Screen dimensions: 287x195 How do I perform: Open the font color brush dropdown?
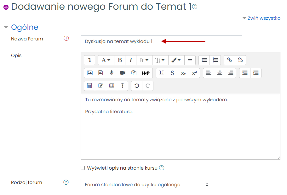176,60
